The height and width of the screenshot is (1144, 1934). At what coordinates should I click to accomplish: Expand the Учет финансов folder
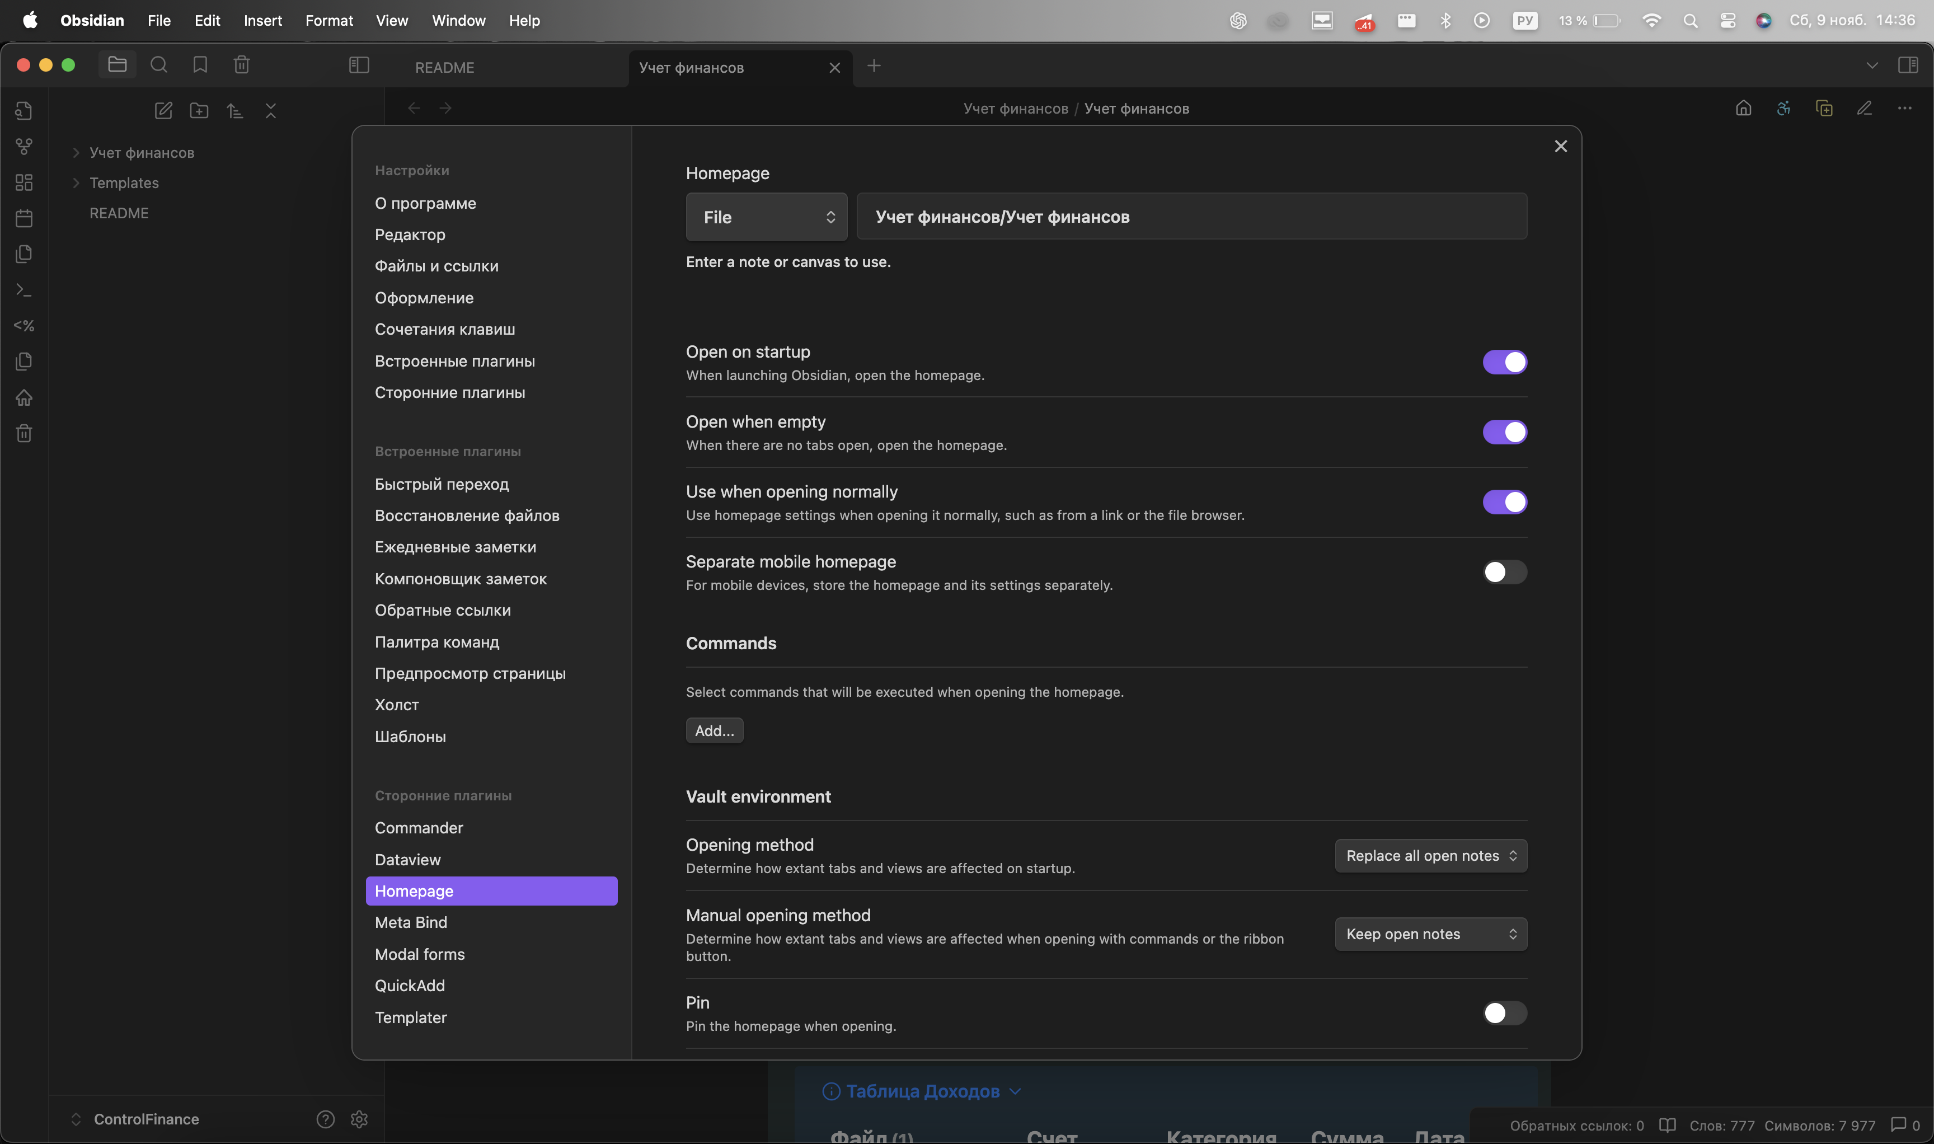coord(76,153)
